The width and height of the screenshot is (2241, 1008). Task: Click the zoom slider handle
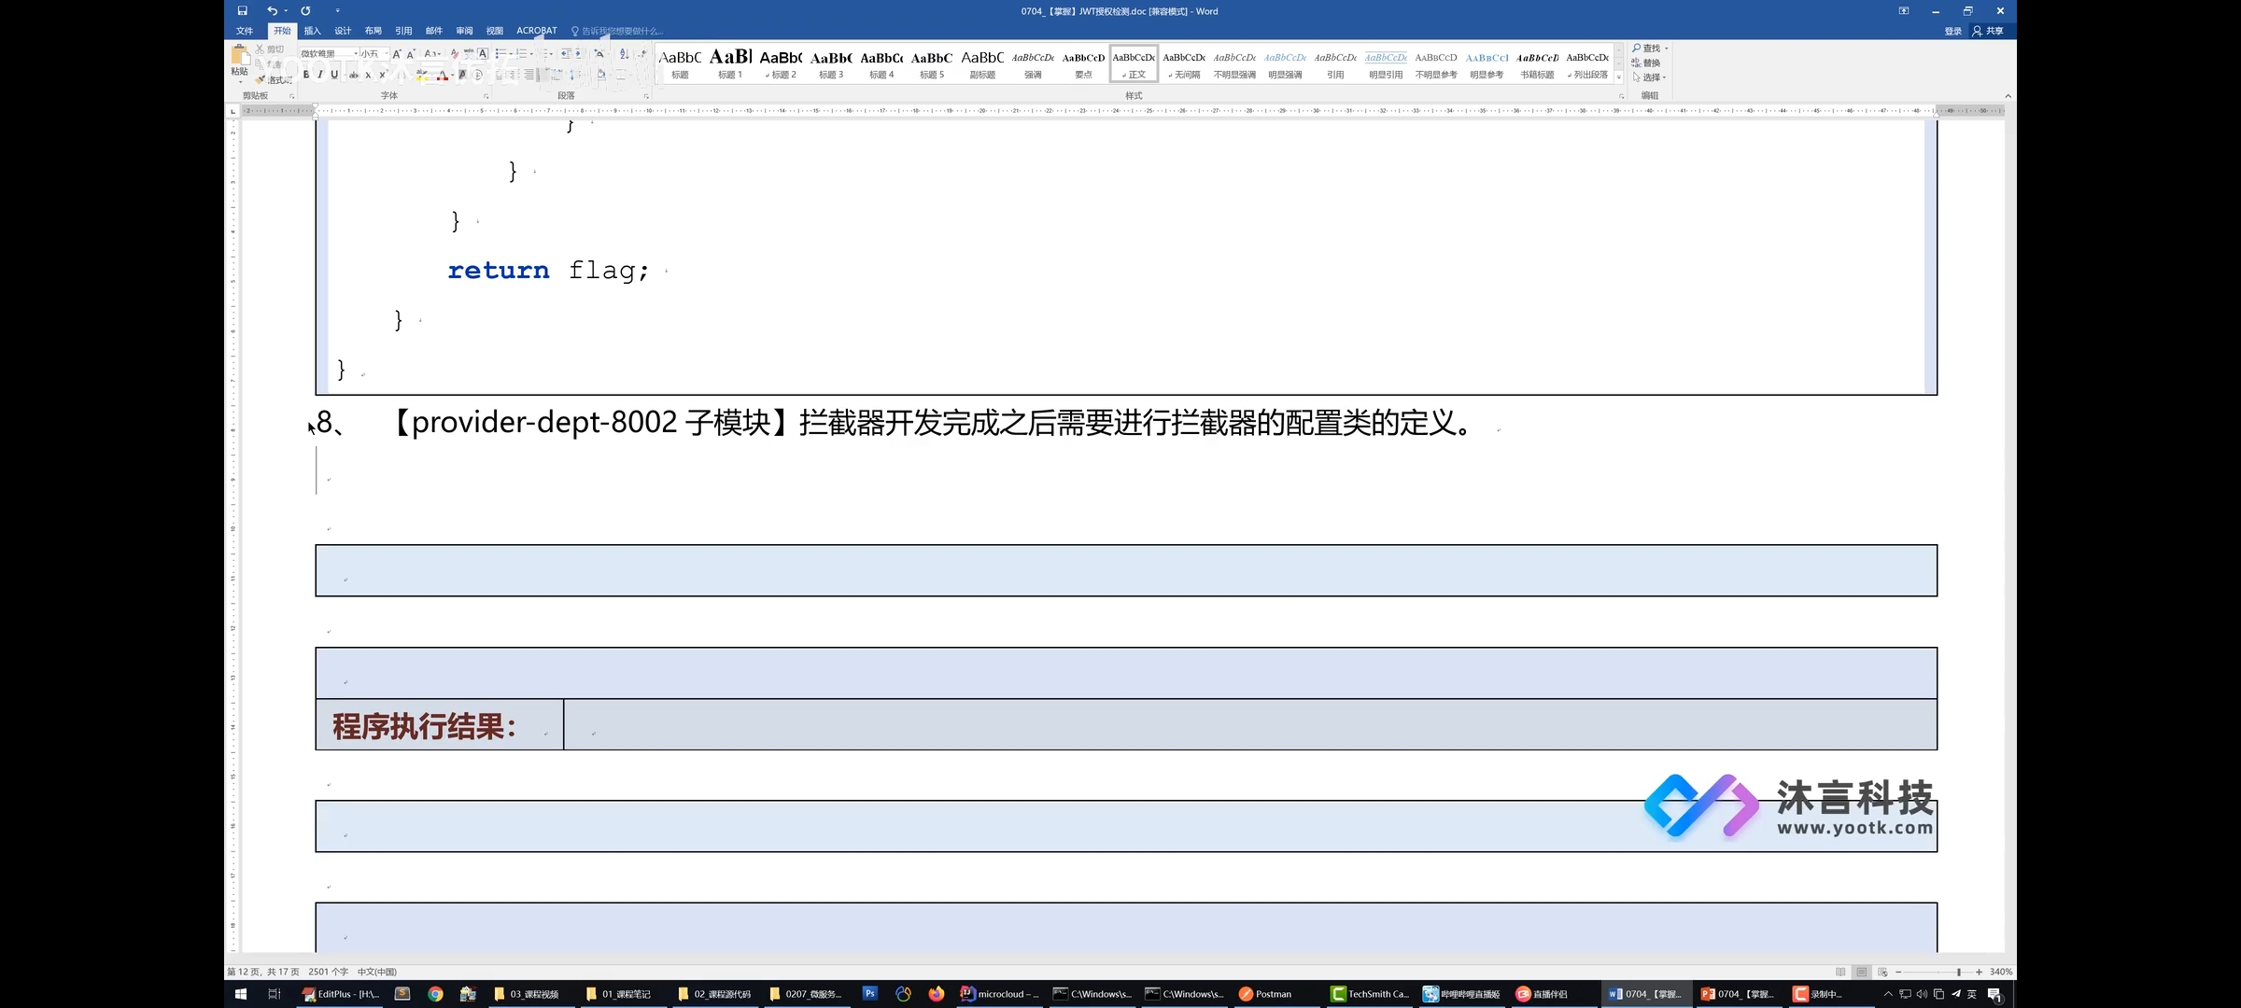coord(1959,972)
